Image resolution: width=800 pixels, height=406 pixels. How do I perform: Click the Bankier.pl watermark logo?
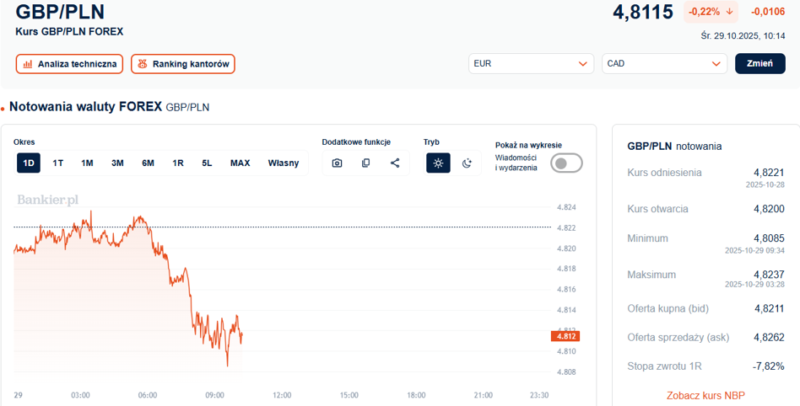48,200
